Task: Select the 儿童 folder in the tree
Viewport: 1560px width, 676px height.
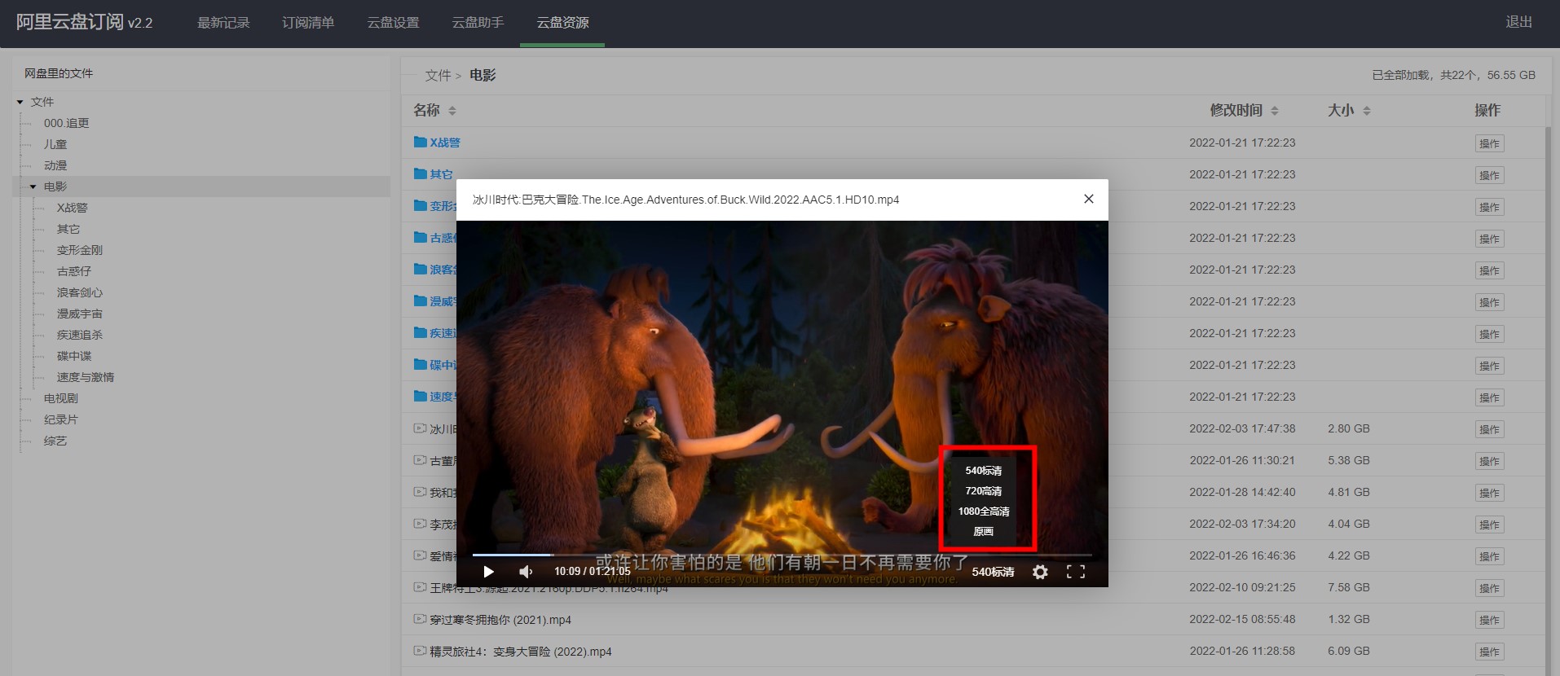Action: pyautogui.click(x=55, y=144)
